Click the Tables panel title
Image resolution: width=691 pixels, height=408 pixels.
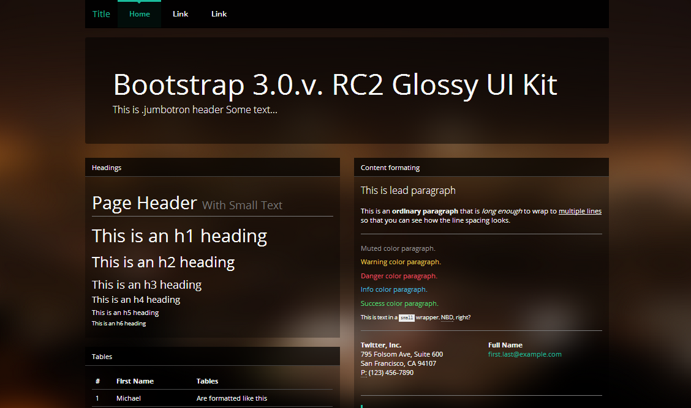point(102,357)
